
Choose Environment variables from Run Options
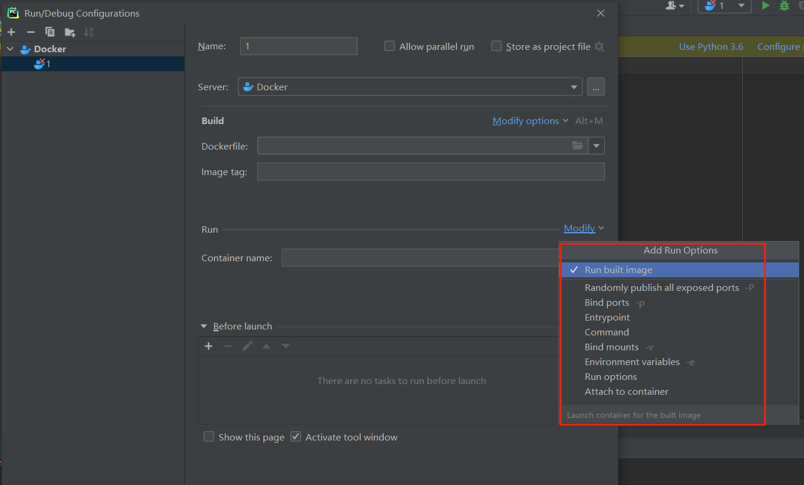[x=632, y=362]
